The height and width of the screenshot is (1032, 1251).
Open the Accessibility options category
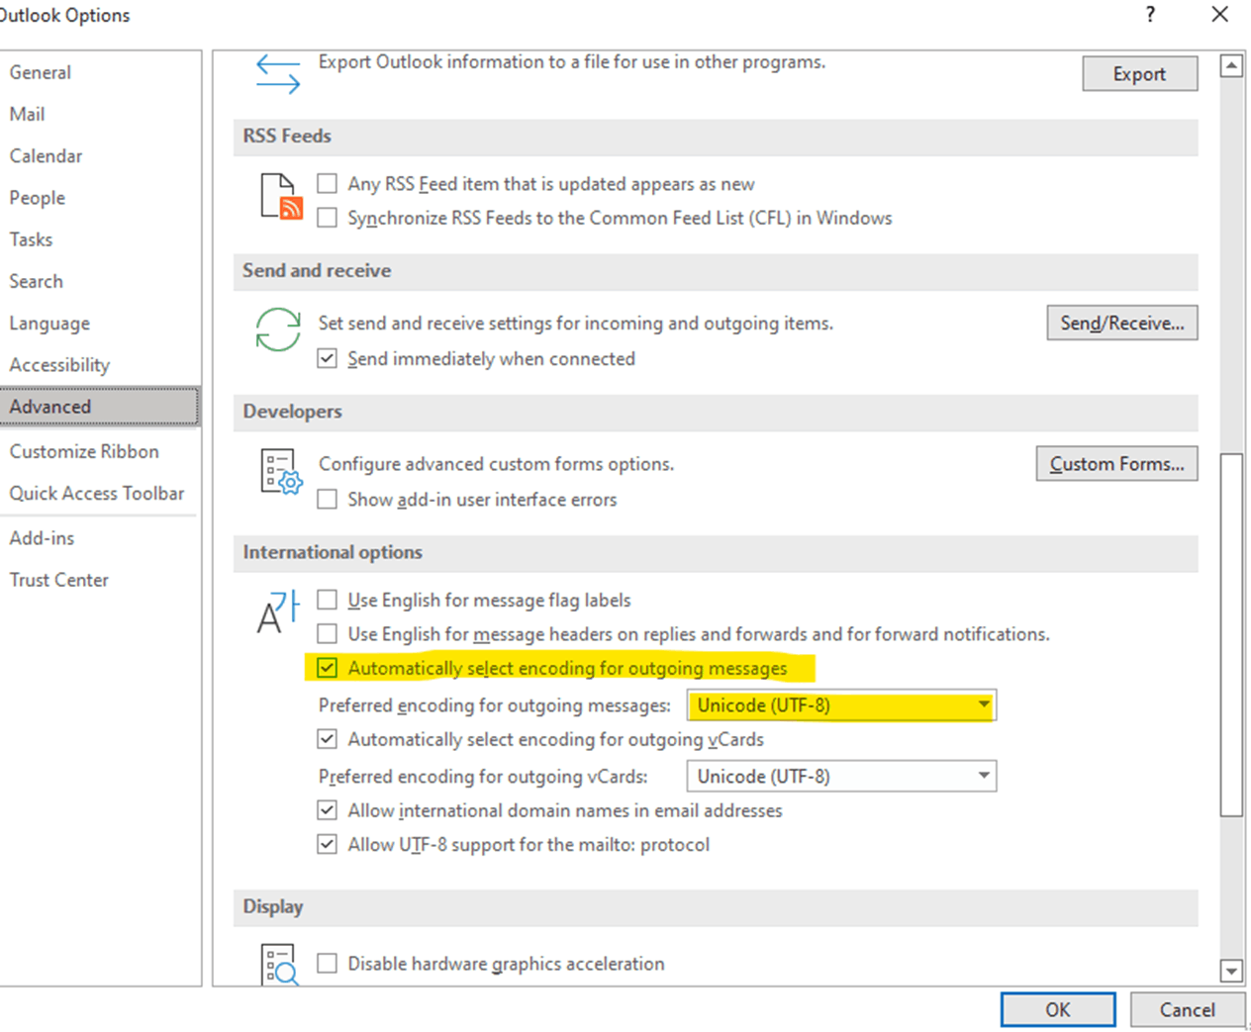click(99, 365)
